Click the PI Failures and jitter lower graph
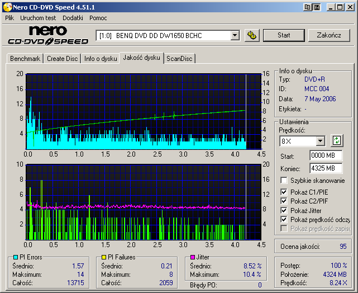358x293 pixels. [144, 202]
